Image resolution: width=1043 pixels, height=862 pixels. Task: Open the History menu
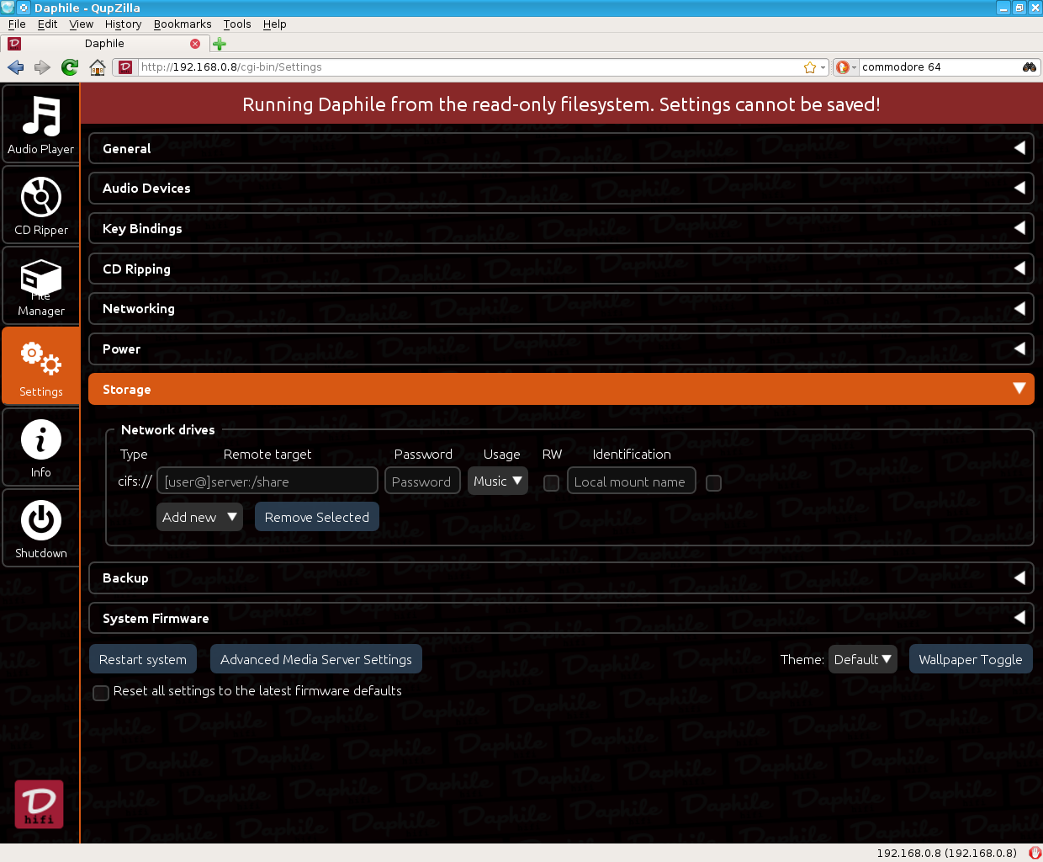[x=123, y=24]
